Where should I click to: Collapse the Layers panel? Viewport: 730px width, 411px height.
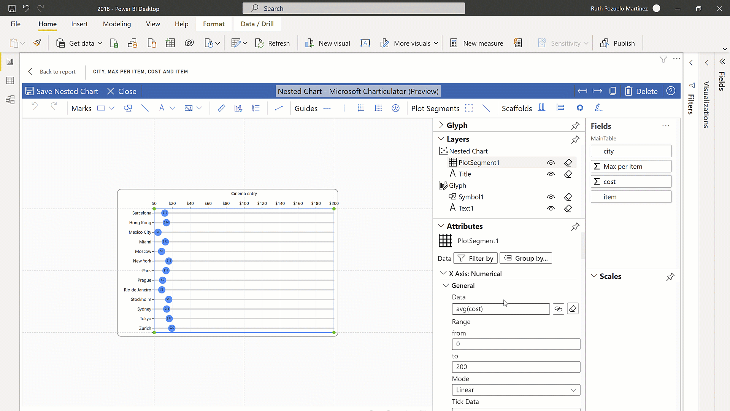pyautogui.click(x=441, y=139)
